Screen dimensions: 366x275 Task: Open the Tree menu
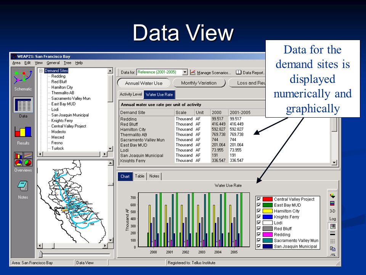pos(67,63)
